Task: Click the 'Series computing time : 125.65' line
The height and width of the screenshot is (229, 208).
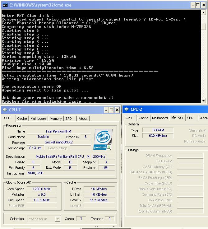Action: (39, 57)
